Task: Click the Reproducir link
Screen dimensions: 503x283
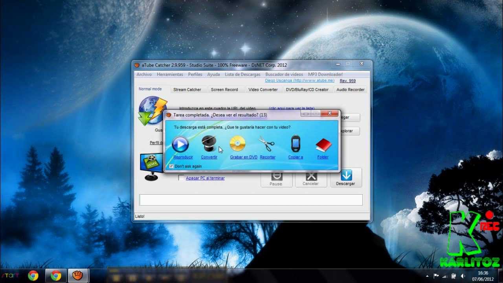Action: (x=183, y=157)
